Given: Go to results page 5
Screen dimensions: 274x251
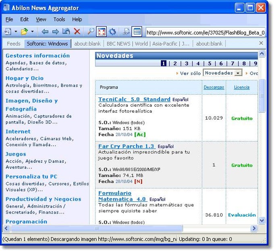Looking at the screenshot, I should pyautogui.click(x=210, y=63).
